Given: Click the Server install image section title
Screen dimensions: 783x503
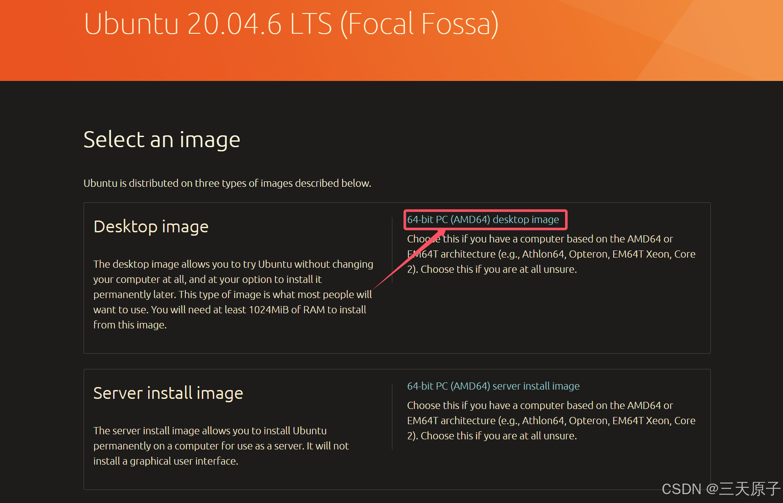Looking at the screenshot, I should point(168,393).
